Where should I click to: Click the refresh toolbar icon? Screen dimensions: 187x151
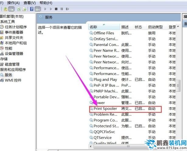click(19, 9)
